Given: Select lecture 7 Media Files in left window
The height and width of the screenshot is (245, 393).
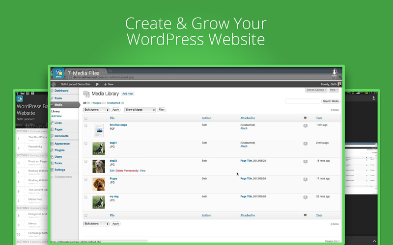Looking at the screenshot, I should [x=31, y=200].
